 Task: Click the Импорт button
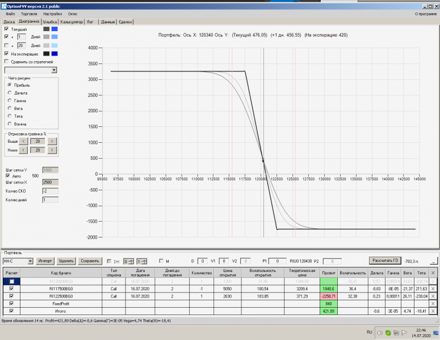[45, 261]
